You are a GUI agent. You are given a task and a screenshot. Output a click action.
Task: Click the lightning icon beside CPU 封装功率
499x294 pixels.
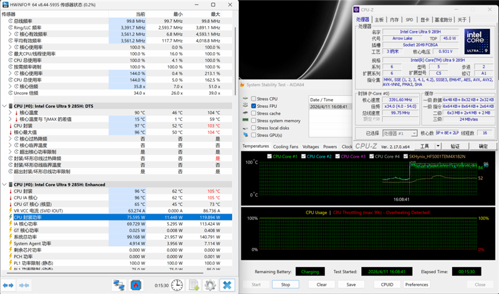click(x=11, y=217)
